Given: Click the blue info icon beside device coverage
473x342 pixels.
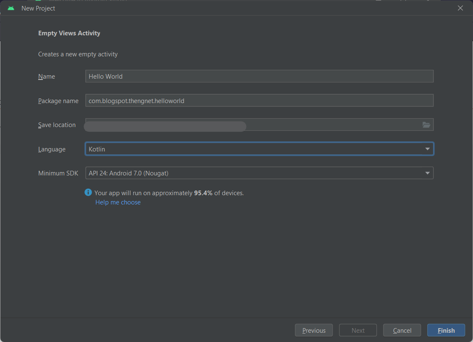Looking at the screenshot, I should 88,192.
